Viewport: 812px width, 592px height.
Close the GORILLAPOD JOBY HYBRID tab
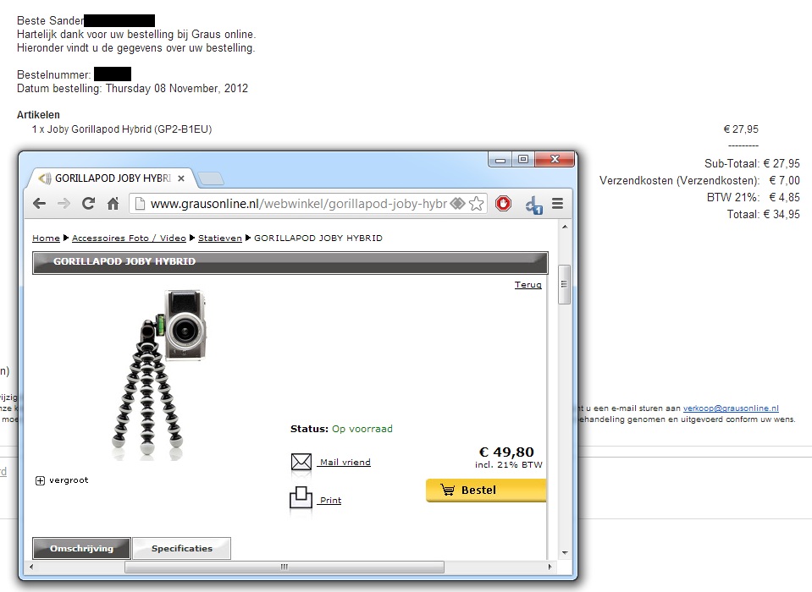pyautogui.click(x=181, y=178)
